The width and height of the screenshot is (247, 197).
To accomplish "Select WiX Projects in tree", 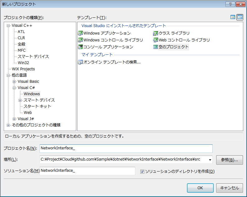I will click(23, 69).
